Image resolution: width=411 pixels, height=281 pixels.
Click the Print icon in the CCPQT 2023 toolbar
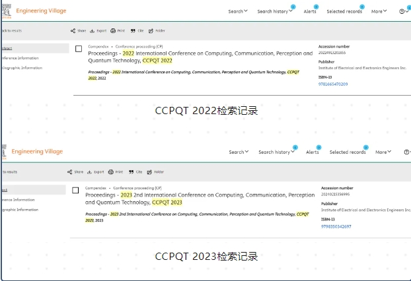(111, 172)
